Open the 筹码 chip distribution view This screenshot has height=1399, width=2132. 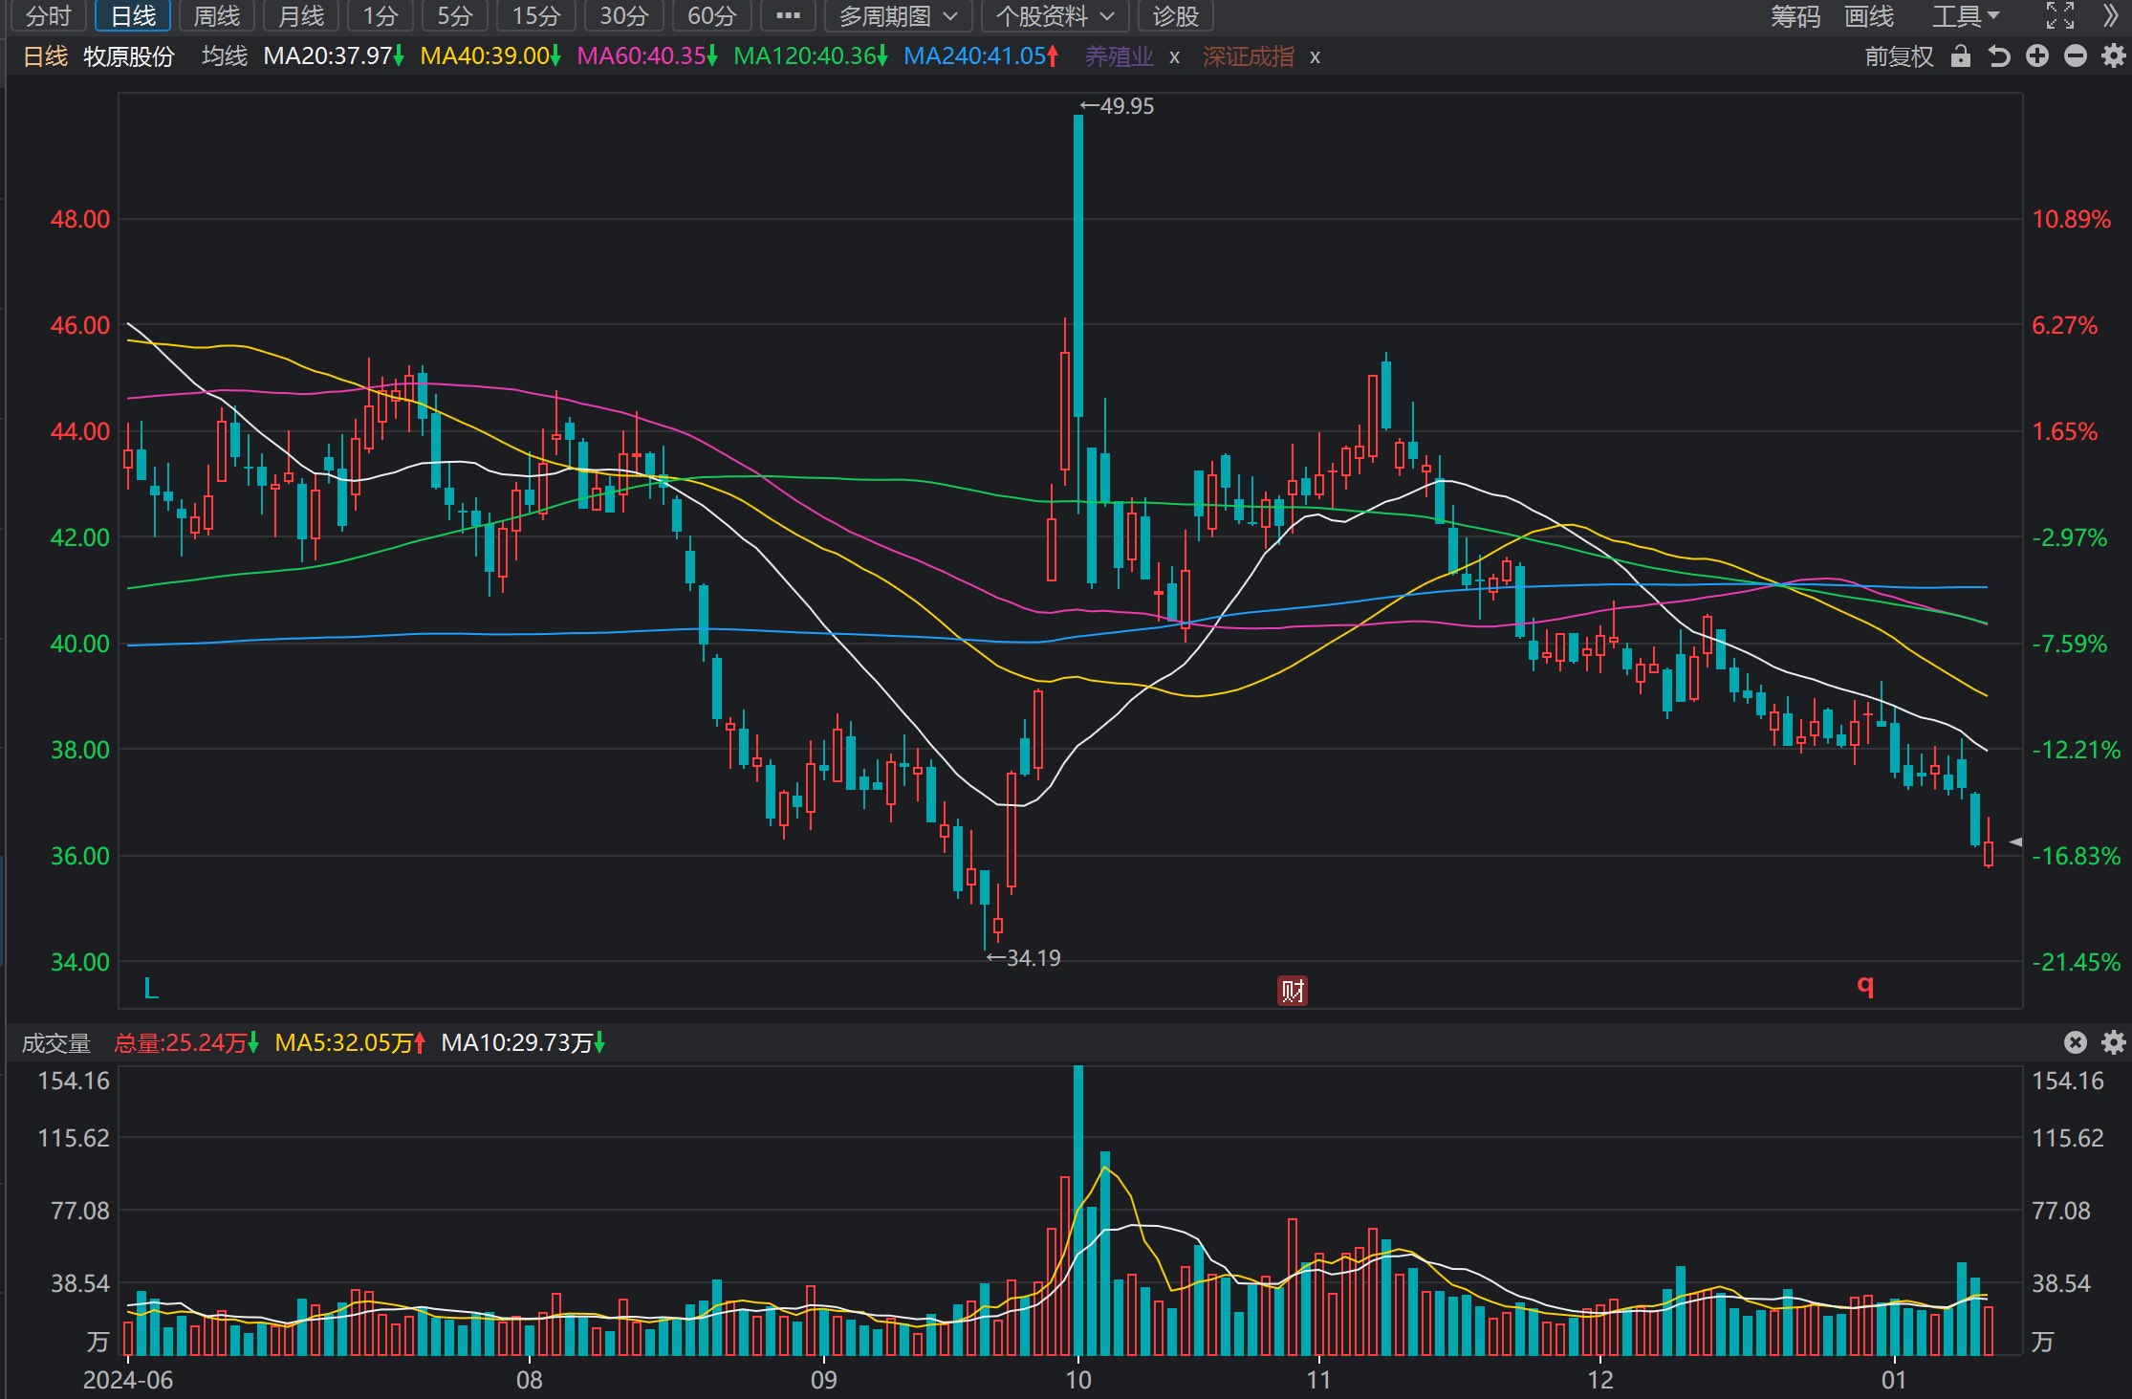pos(1795,16)
